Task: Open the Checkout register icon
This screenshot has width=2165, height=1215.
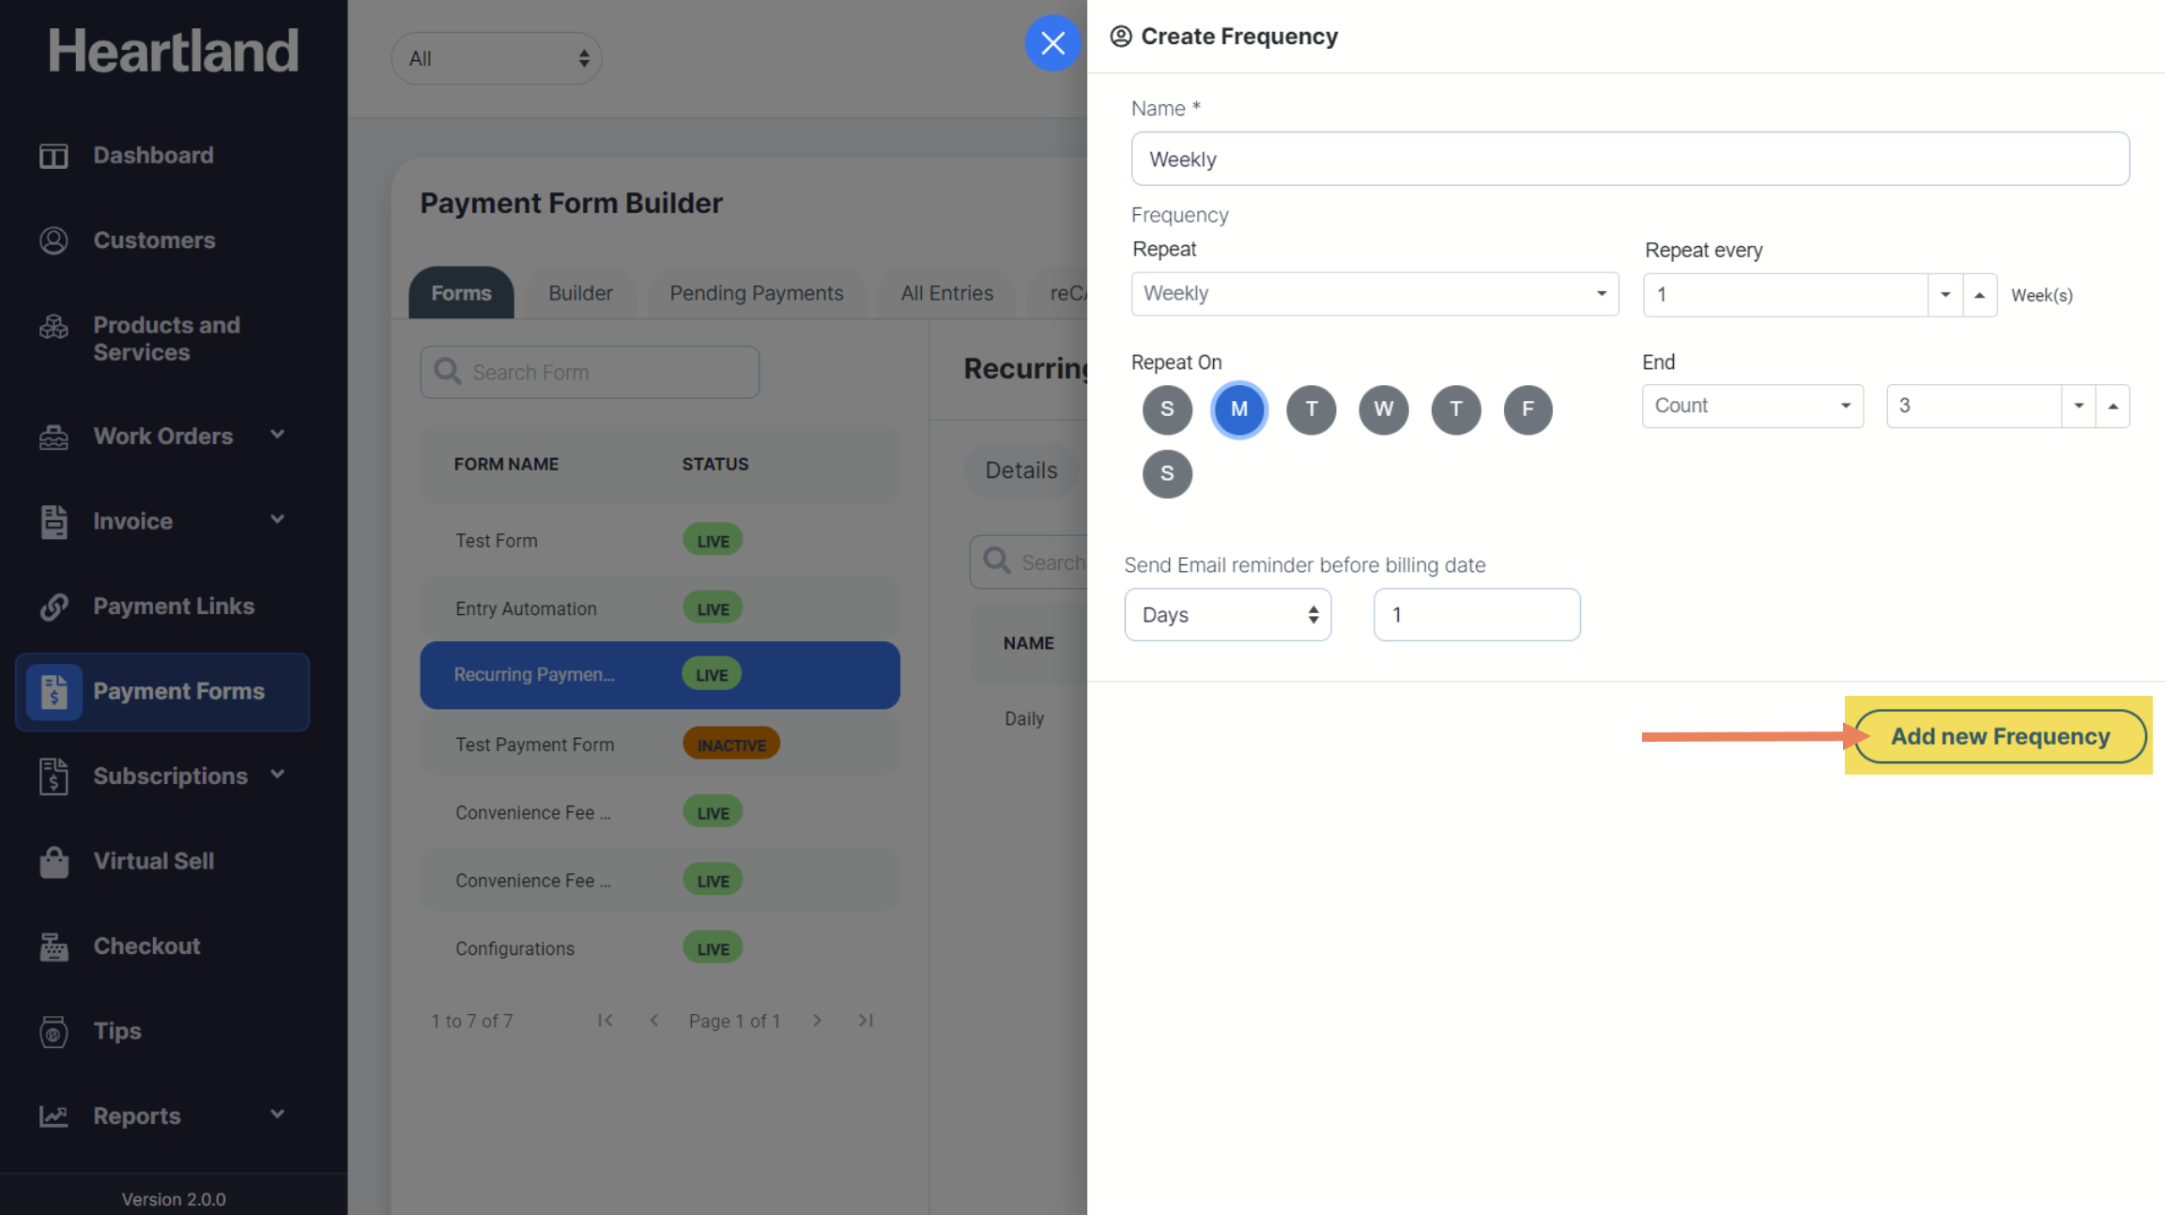Action: point(54,946)
